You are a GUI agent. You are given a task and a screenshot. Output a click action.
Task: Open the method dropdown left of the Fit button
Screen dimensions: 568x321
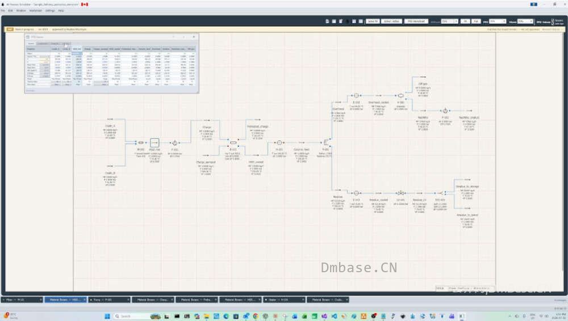point(449,22)
